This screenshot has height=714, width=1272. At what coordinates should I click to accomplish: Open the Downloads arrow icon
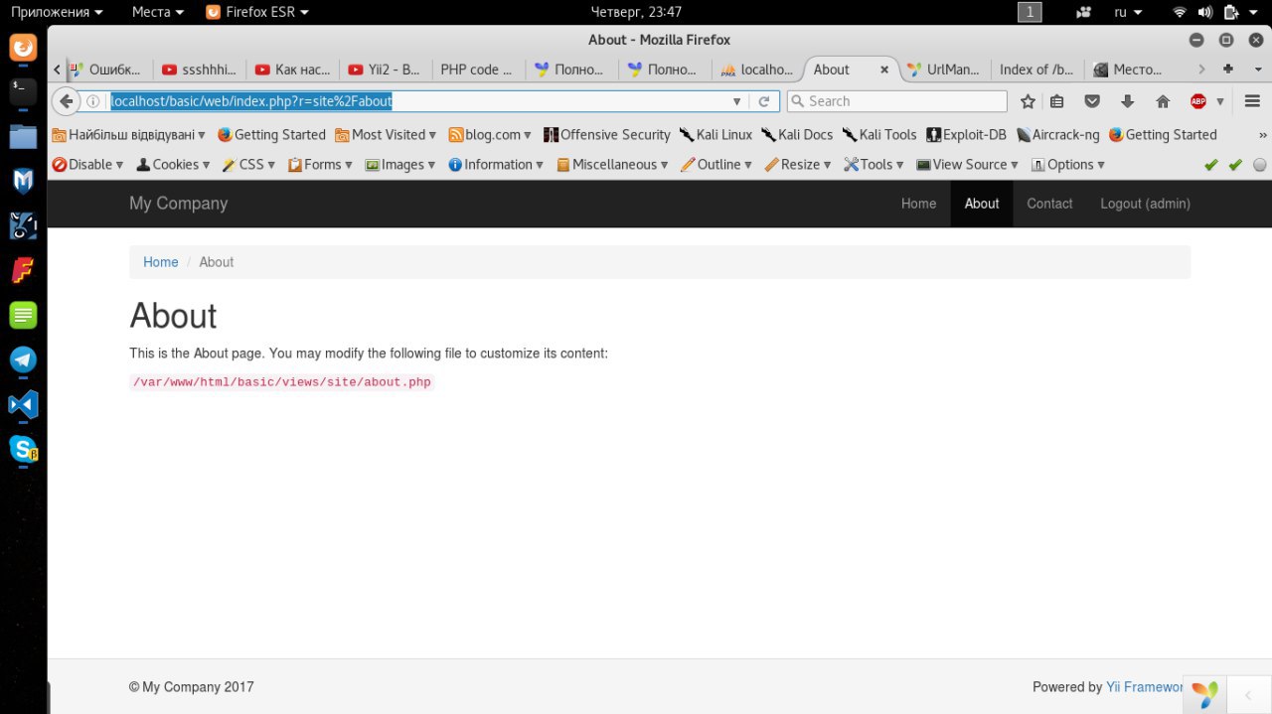click(x=1127, y=101)
